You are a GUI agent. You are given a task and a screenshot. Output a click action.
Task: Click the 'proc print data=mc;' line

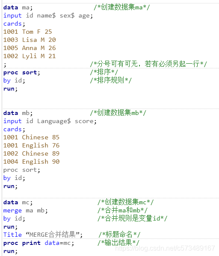click(x=38, y=243)
